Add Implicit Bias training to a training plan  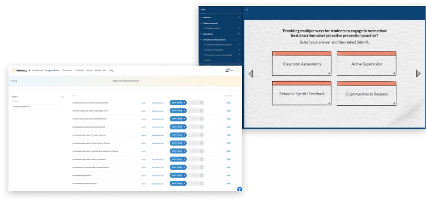[x=158, y=175]
